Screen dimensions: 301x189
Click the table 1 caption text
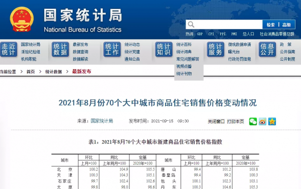[155, 142]
